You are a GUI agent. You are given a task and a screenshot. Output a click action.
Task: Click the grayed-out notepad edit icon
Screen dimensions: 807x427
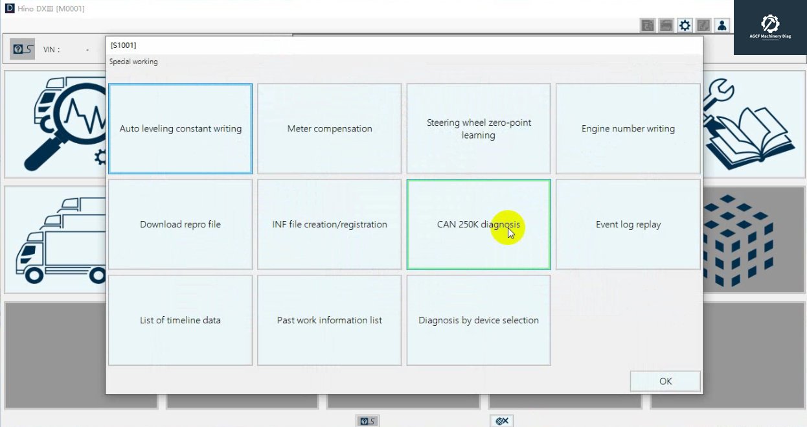703,25
